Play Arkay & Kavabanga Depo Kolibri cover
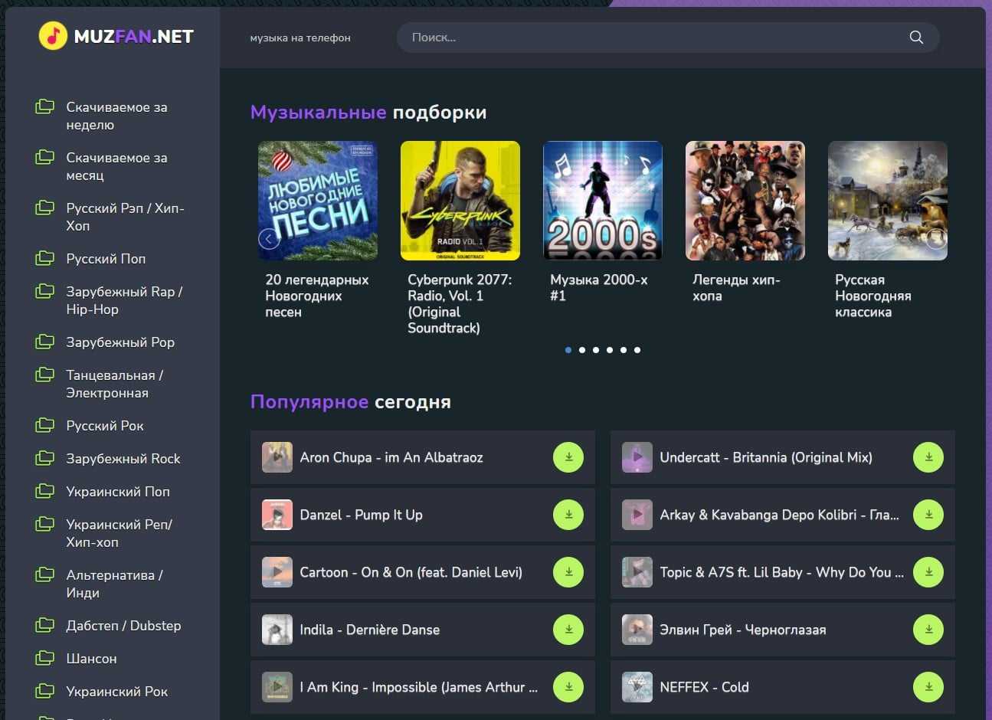The height and width of the screenshot is (720, 992). point(637,515)
